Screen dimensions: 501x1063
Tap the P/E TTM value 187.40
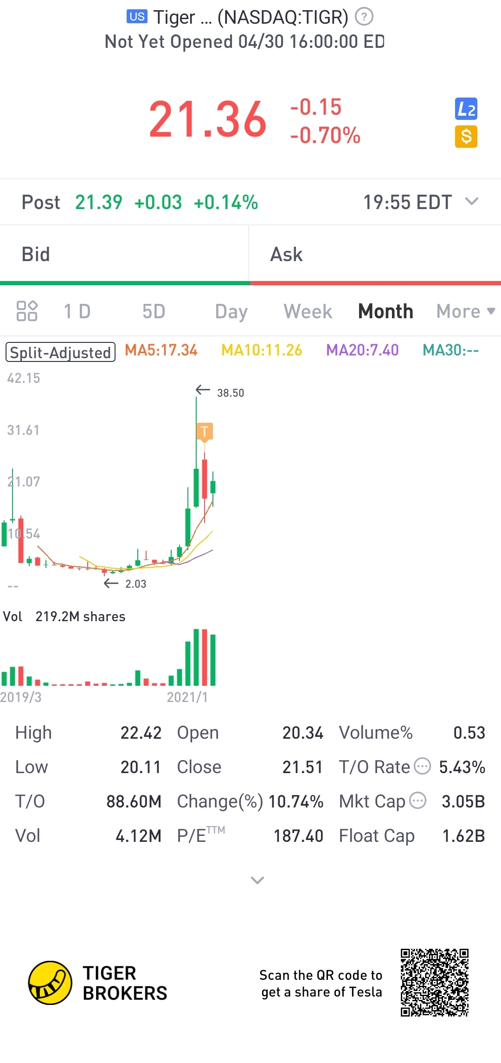[x=298, y=836]
